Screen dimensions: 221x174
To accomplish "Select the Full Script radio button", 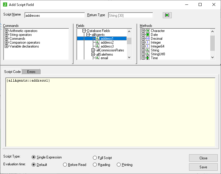I will tap(95, 158).
